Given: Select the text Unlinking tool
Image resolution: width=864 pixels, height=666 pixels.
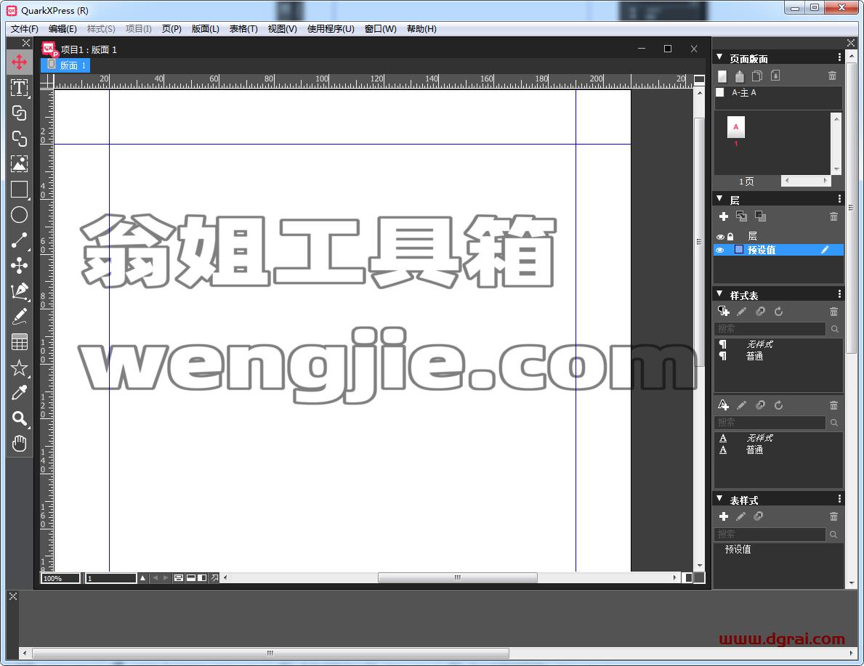Looking at the screenshot, I should [x=20, y=138].
